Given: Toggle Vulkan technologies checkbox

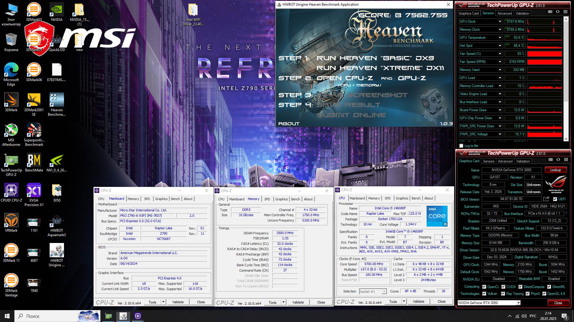Looking at the screenshot, I should point(484,294).
